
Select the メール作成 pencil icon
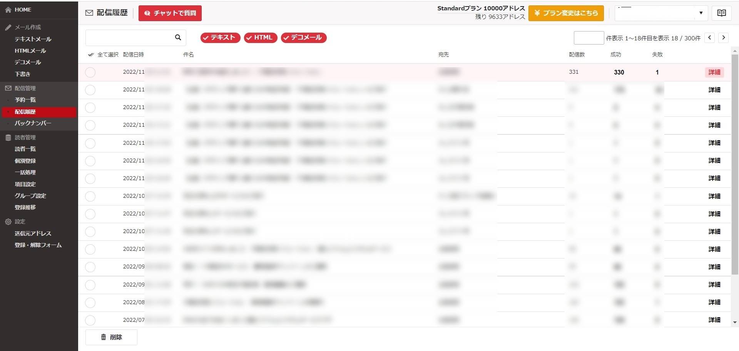click(8, 27)
